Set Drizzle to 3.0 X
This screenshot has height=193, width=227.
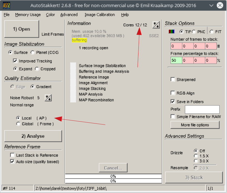(x=201, y=161)
